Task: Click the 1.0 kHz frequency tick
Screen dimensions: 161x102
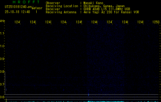Action: 3,46
